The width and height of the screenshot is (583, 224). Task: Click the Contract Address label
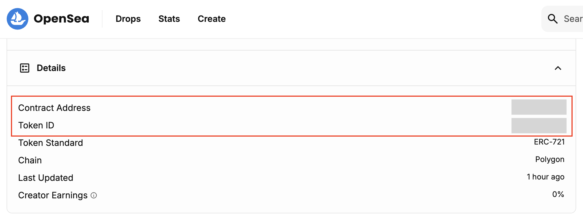(54, 108)
